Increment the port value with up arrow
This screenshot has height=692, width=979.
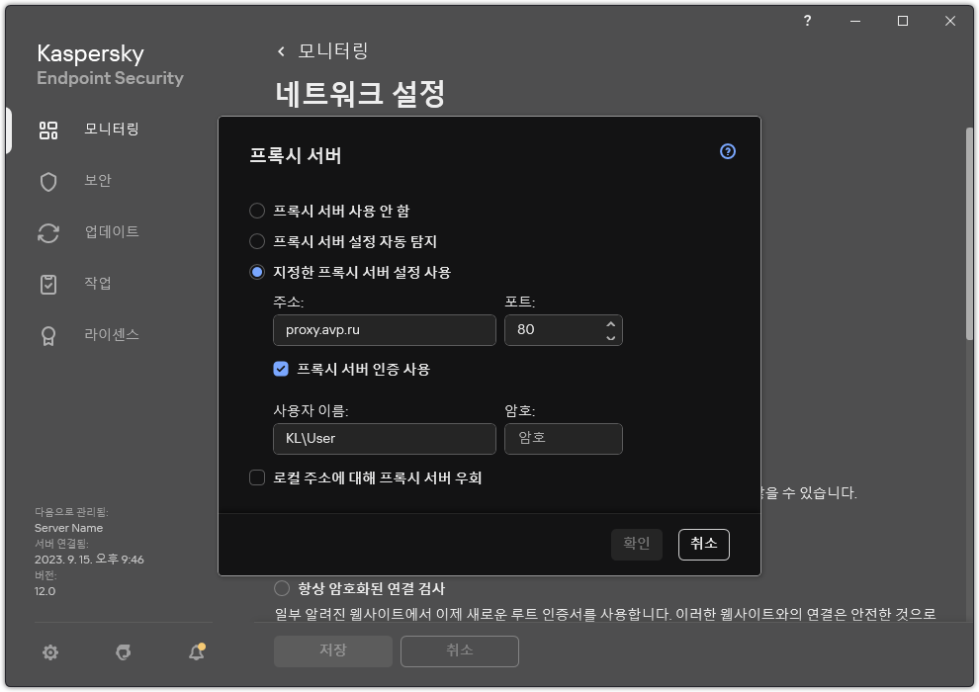(610, 324)
